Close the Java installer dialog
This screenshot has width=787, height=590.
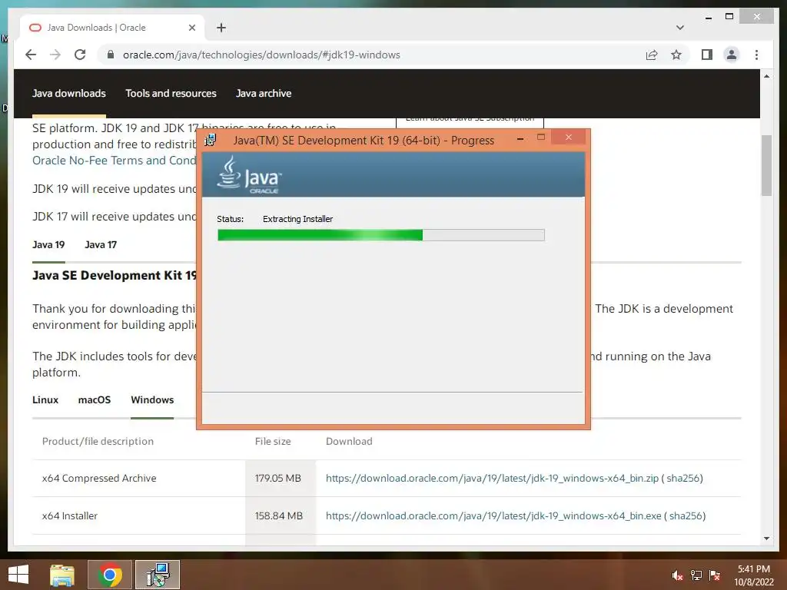tap(568, 137)
